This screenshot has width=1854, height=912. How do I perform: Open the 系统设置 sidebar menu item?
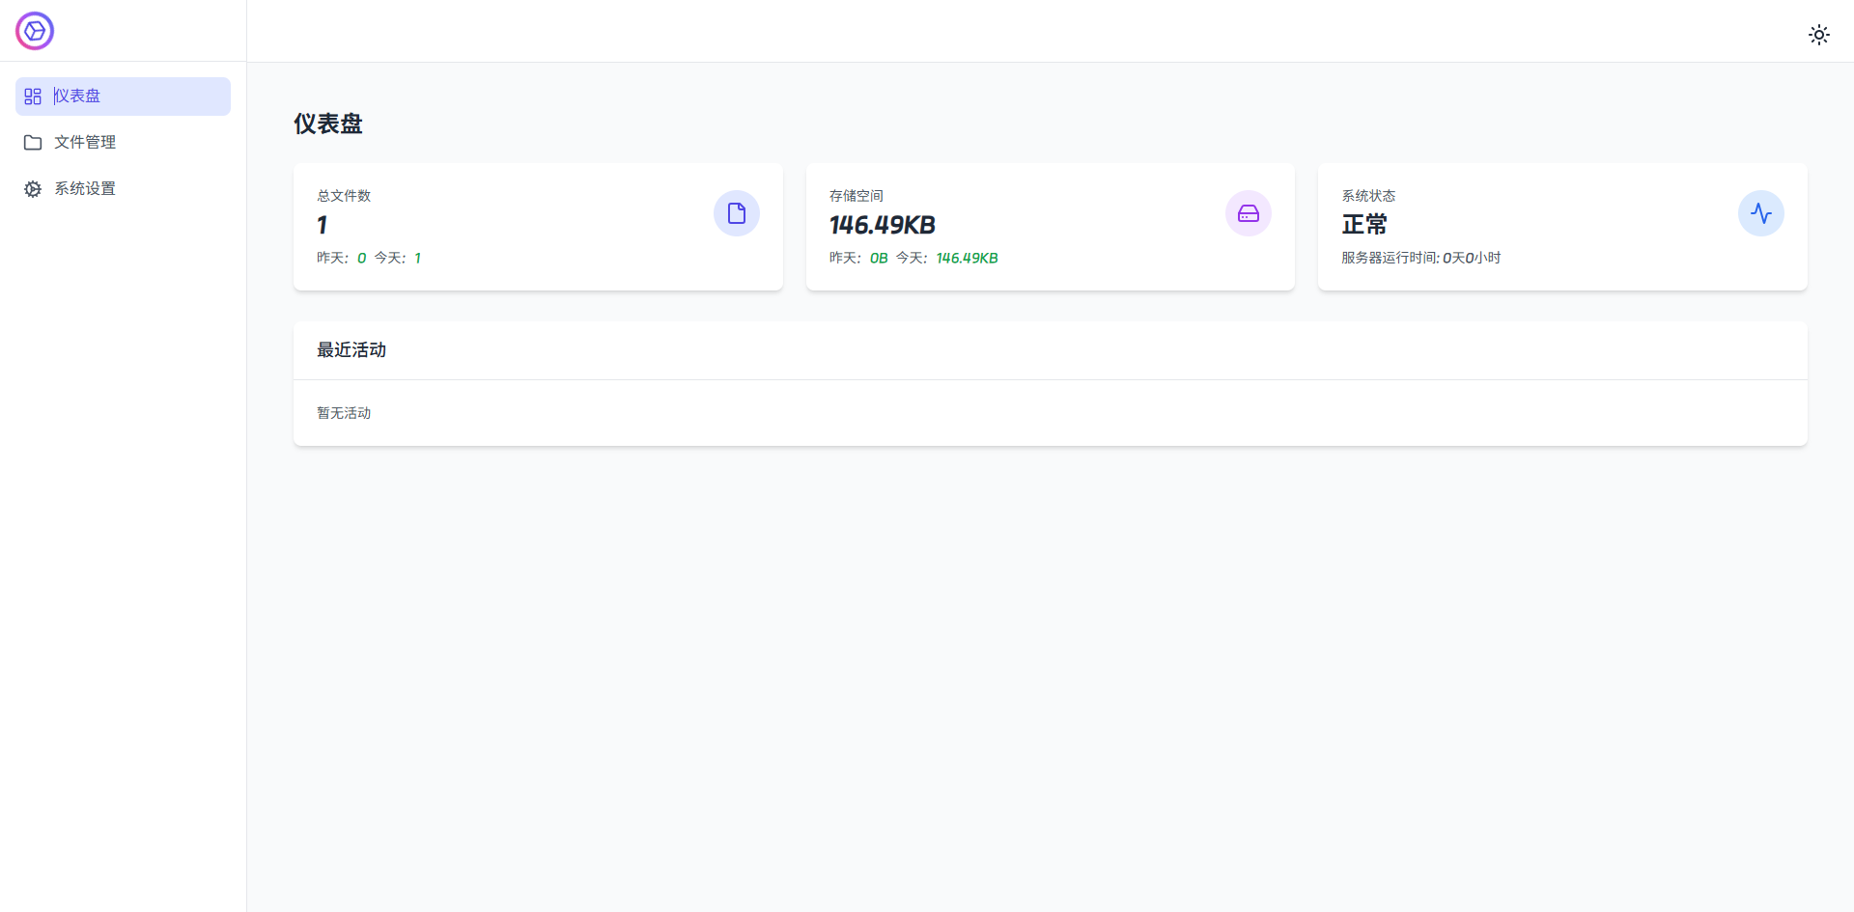pyautogui.click(x=123, y=189)
